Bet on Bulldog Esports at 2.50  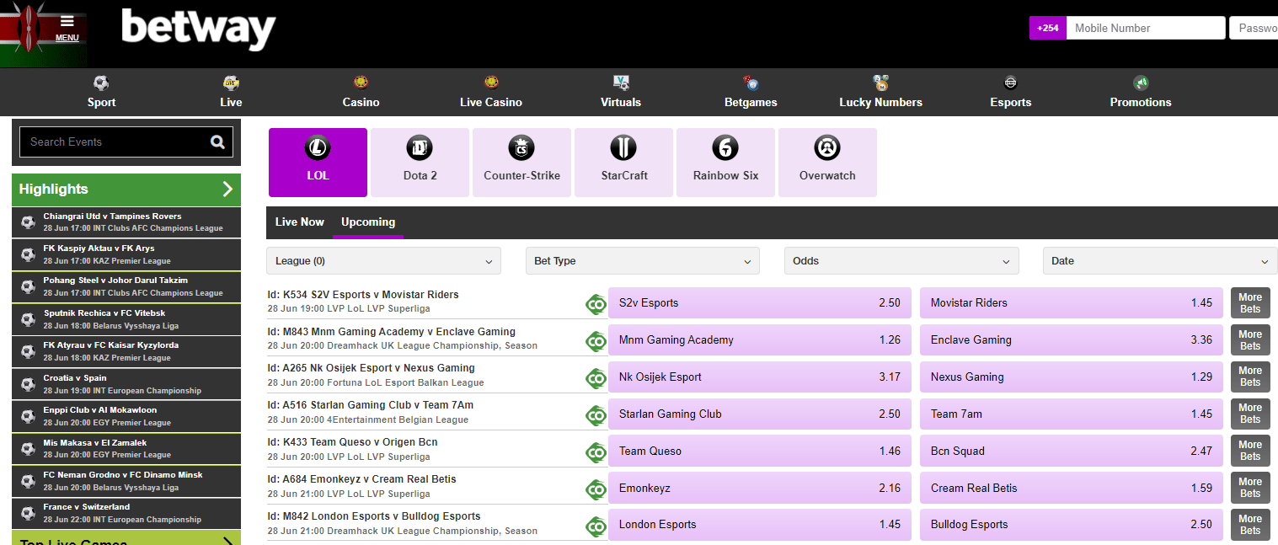(x=1072, y=525)
